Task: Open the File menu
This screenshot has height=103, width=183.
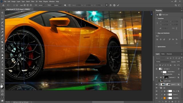Action: click(5, 1)
